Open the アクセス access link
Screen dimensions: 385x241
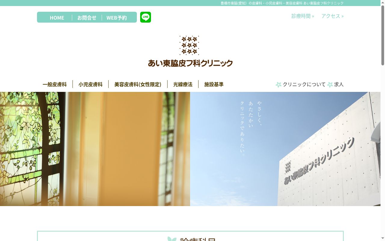click(332, 16)
